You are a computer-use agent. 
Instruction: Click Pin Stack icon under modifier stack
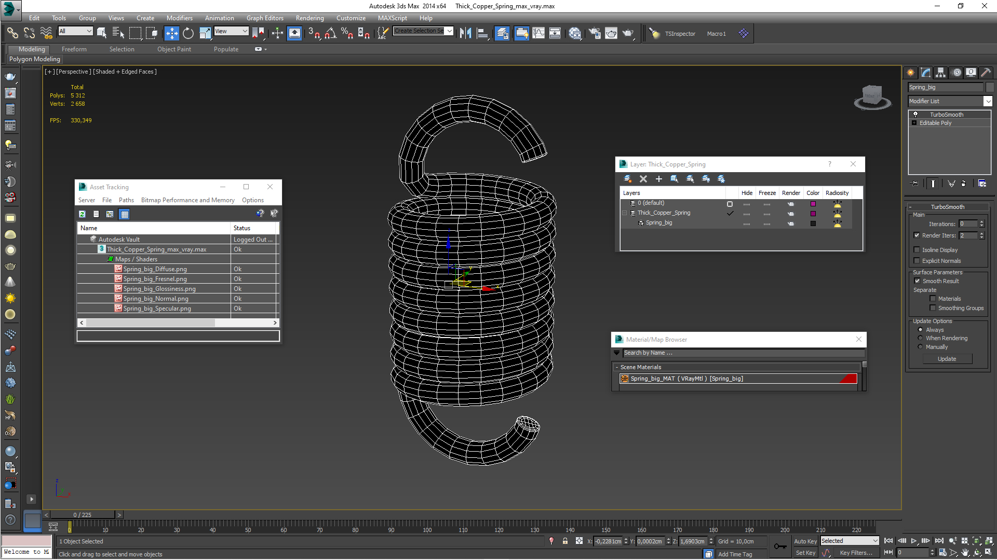pos(914,184)
